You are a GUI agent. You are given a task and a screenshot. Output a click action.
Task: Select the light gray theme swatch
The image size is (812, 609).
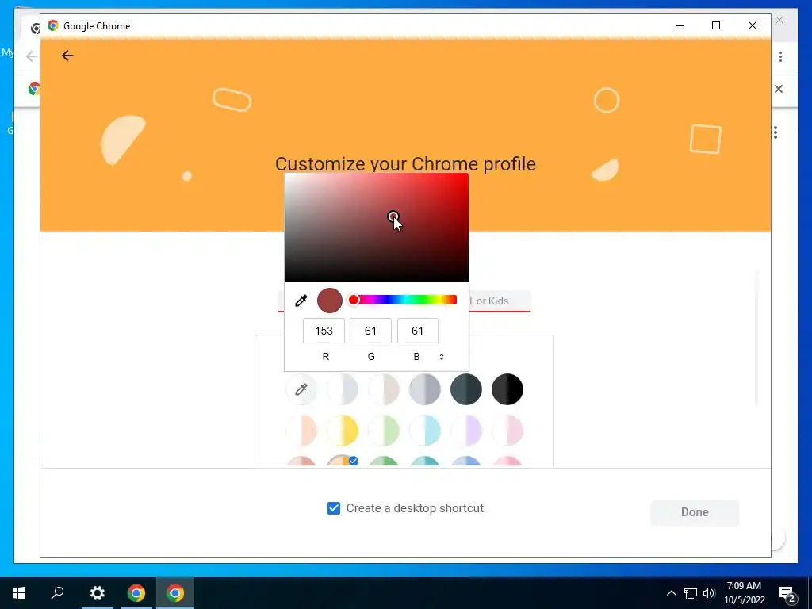[343, 389]
